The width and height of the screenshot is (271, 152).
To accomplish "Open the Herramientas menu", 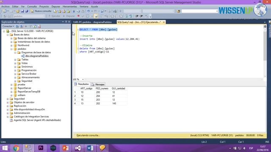I will [70, 7].
